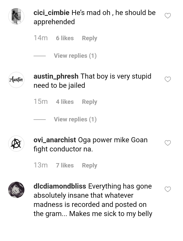Reply to cici_cimbie's comment

coord(89,38)
